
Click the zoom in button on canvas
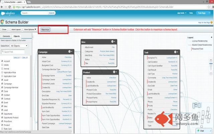coord(211,60)
